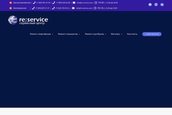Click phone icon before +7 (995) 897-27-27
The height and width of the screenshot is (115, 172).
pyautogui.click(x=33, y=8)
